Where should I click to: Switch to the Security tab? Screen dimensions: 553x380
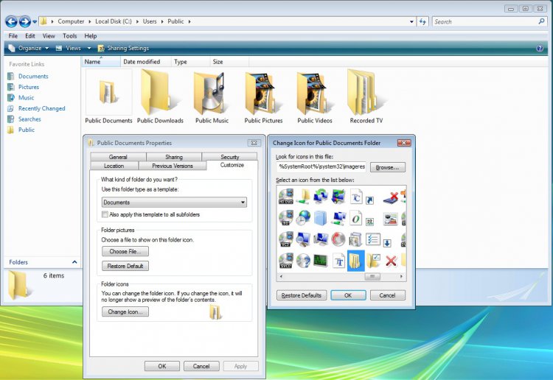229,157
